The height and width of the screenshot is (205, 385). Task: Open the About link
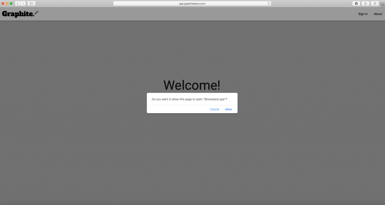[378, 14]
